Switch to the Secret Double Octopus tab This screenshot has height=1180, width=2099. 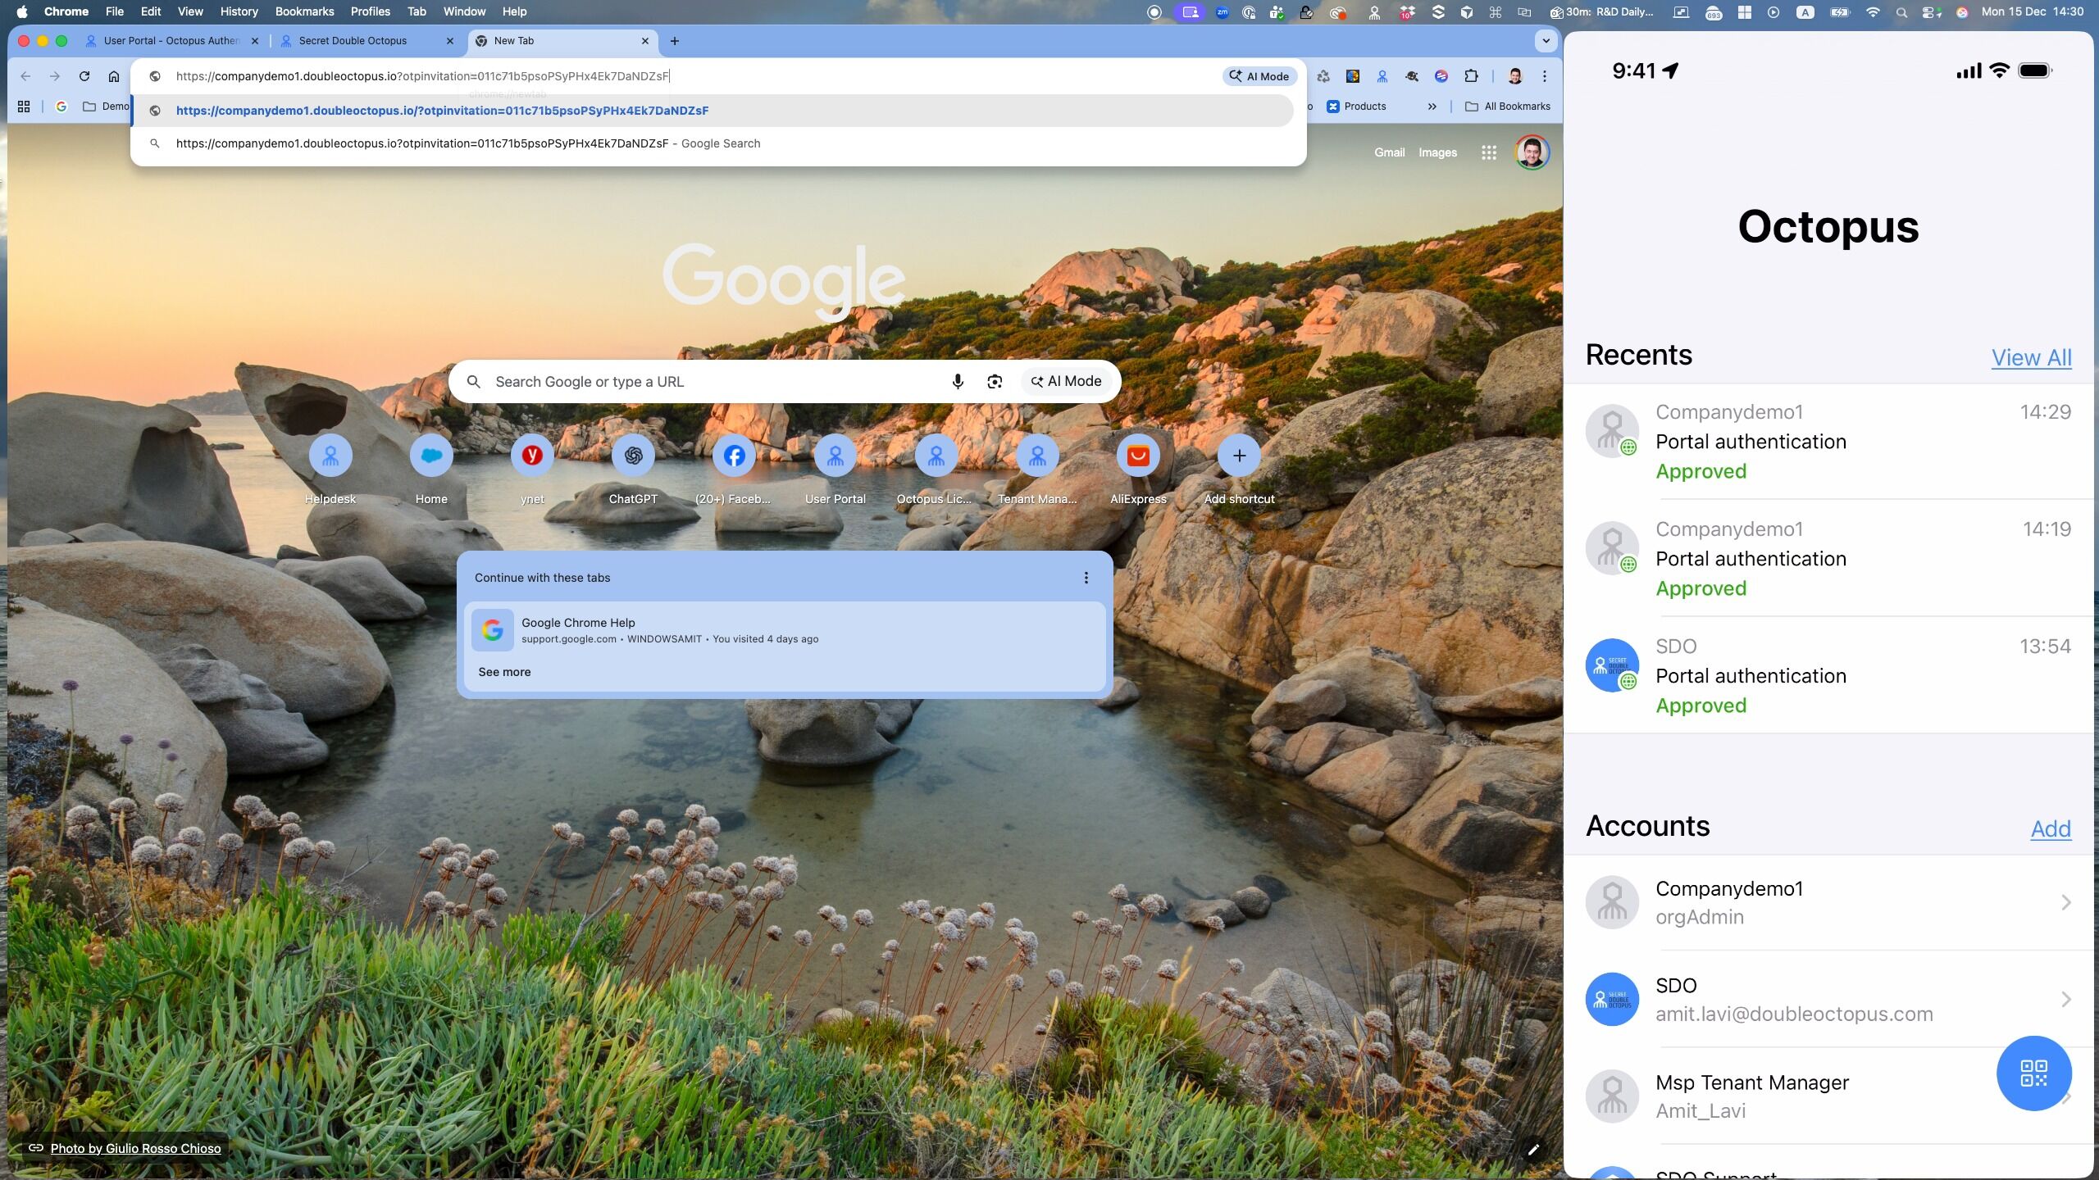click(x=353, y=40)
